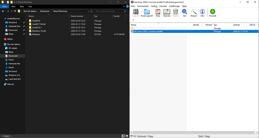The height and width of the screenshot is (138, 259).
Task: Switch Explorer to large thumbnails view
Action: (126, 136)
